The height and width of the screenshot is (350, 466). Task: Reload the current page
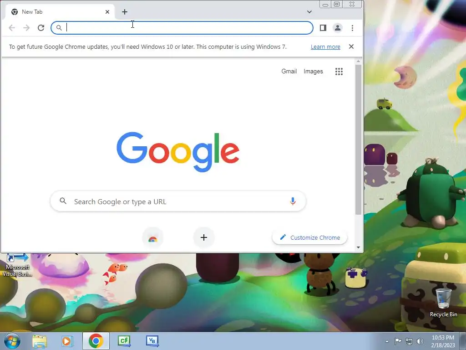41,28
